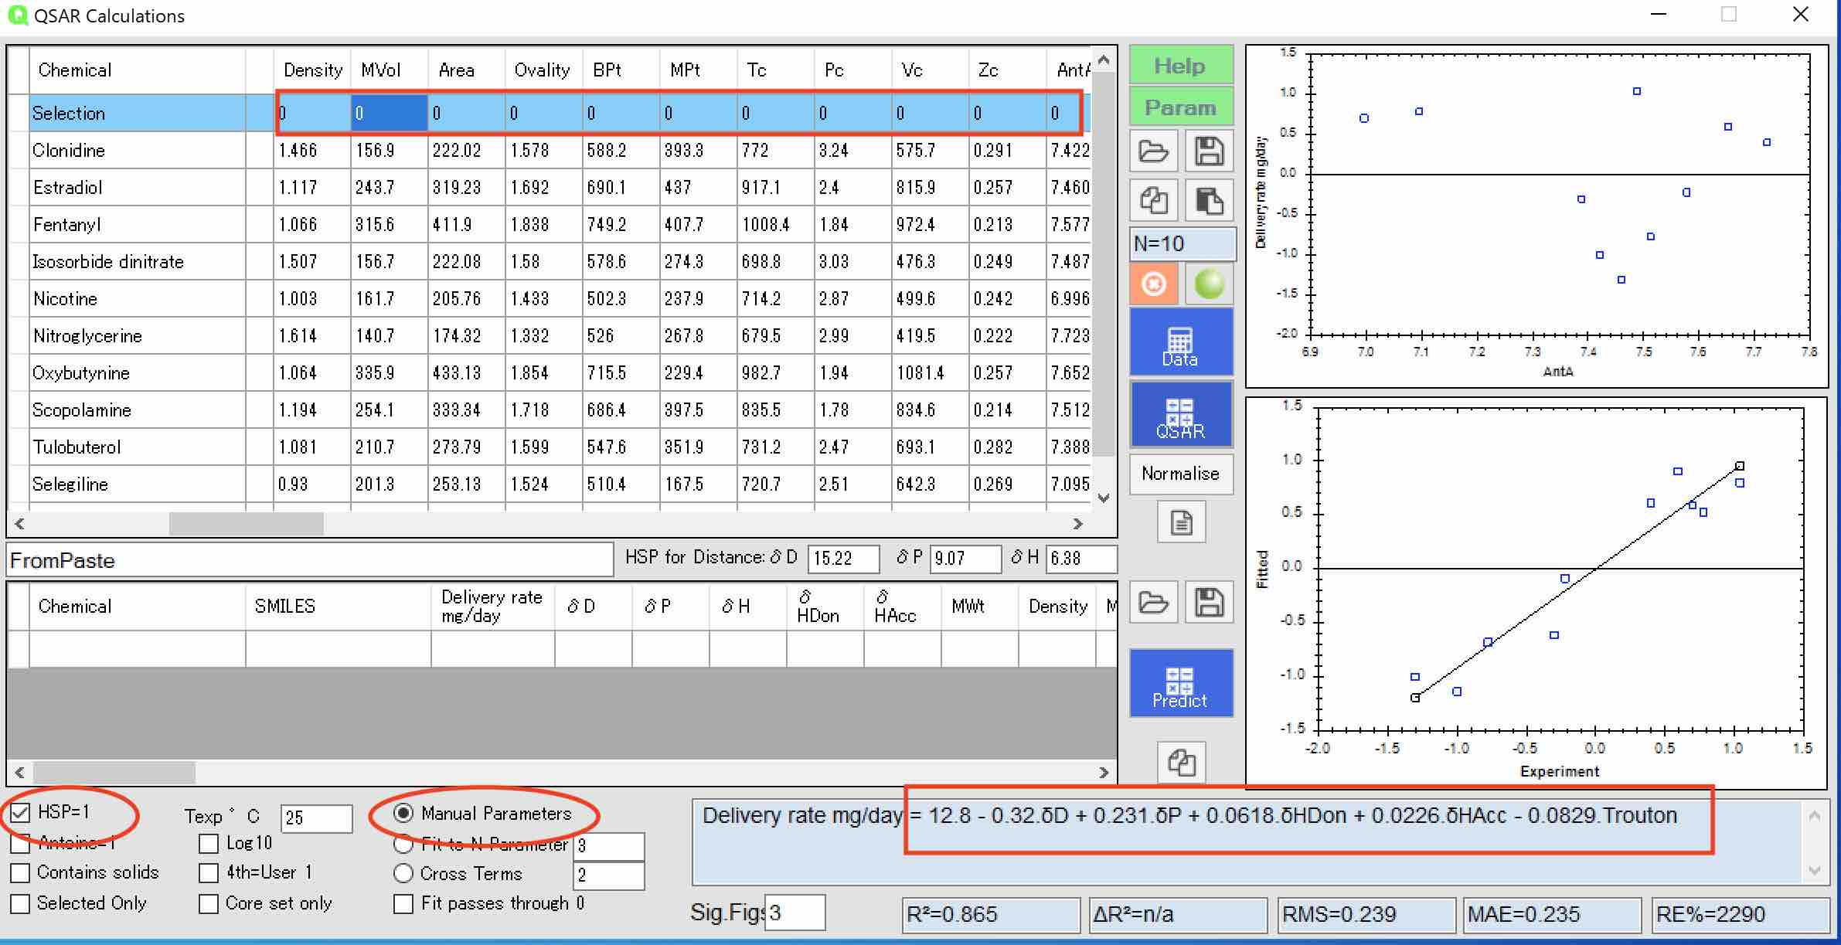Click the Cross Terms count field showing 2
The image size is (1841, 945).
tap(609, 875)
